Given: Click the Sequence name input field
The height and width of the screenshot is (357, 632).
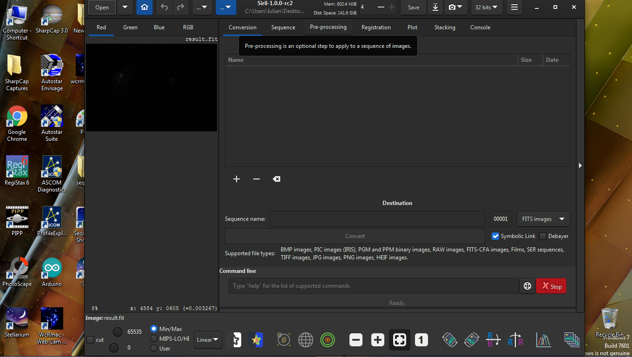Looking at the screenshot, I should click(x=377, y=219).
